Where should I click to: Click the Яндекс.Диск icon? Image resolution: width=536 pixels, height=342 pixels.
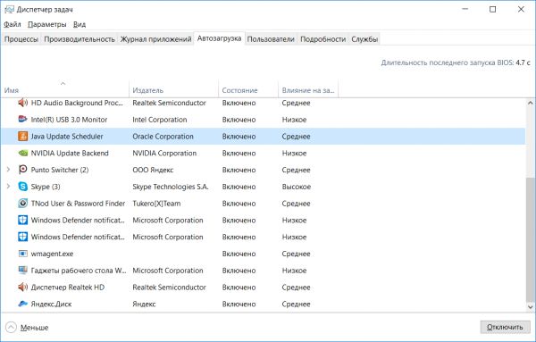(x=22, y=304)
